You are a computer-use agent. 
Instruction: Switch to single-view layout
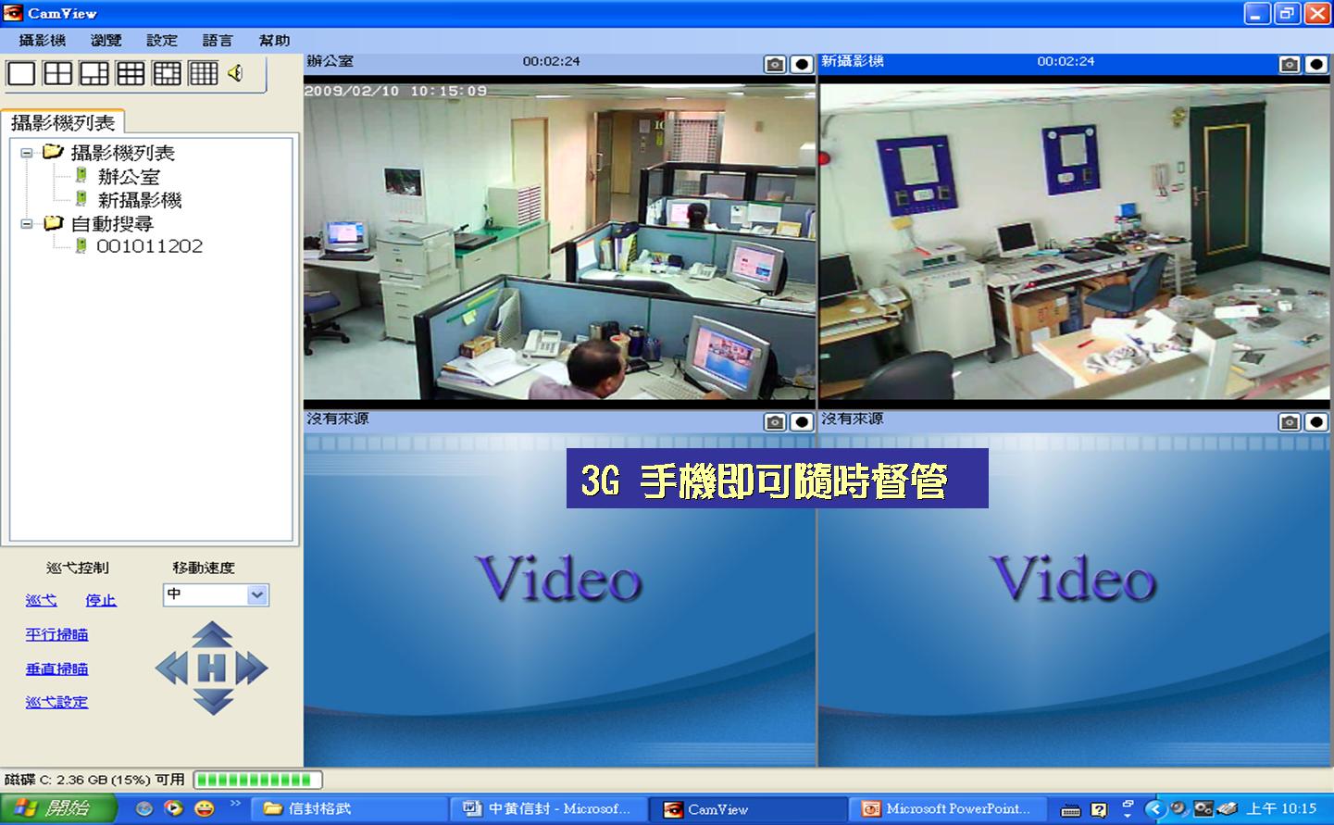tap(21, 73)
